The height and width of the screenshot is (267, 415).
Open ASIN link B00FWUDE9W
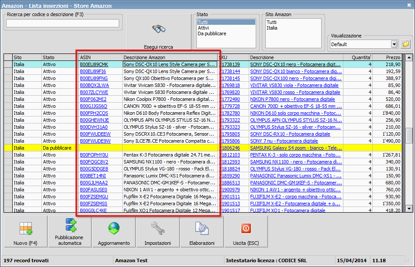[x=95, y=141]
